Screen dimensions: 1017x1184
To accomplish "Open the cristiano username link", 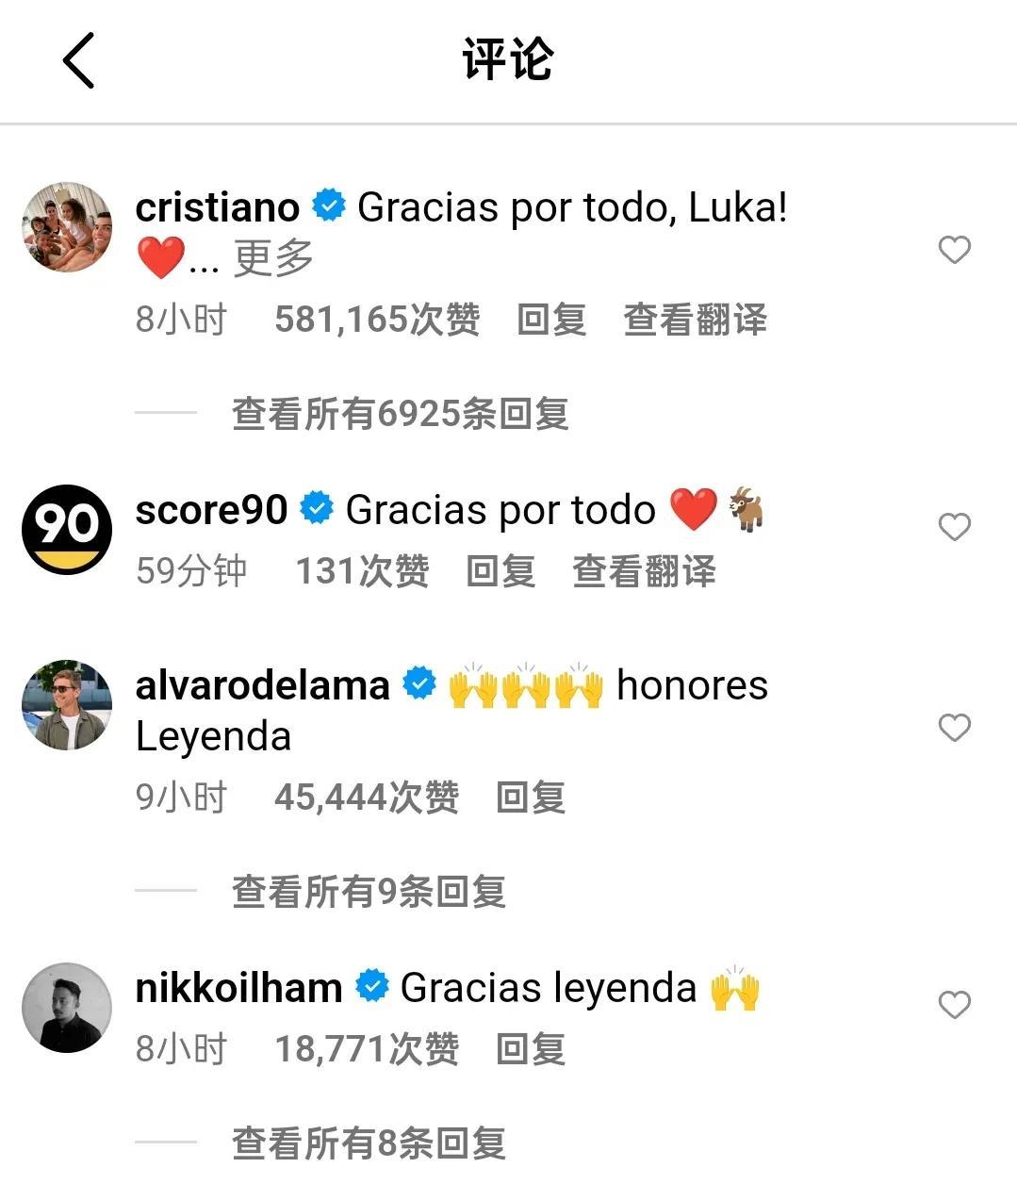I will [218, 207].
